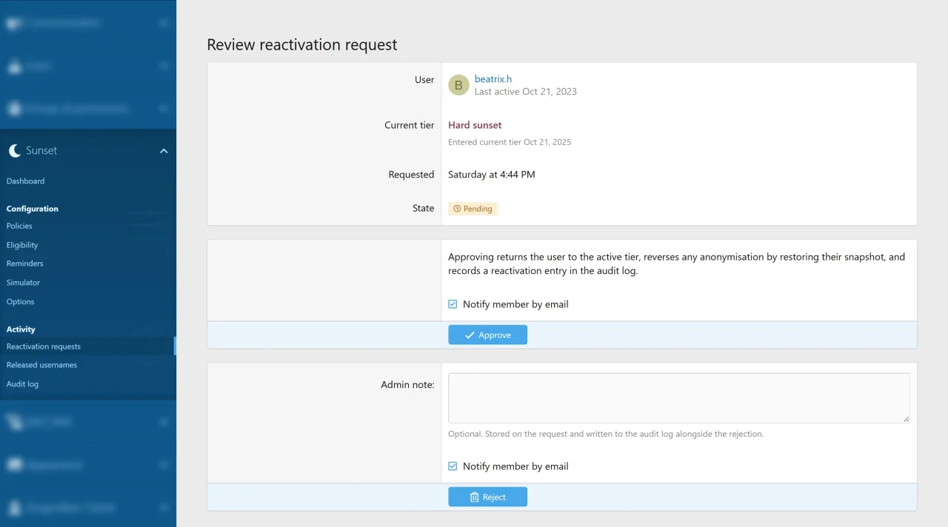Click the Activity sidebar heading
Screen dimensions: 948x527
pos(21,329)
